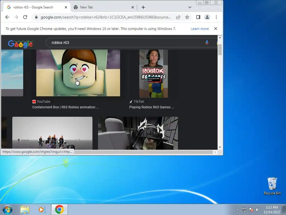Screen dimensions: 286x215
Task: Minimize the Chrome window
Action: pyautogui.click(x=200, y=3)
